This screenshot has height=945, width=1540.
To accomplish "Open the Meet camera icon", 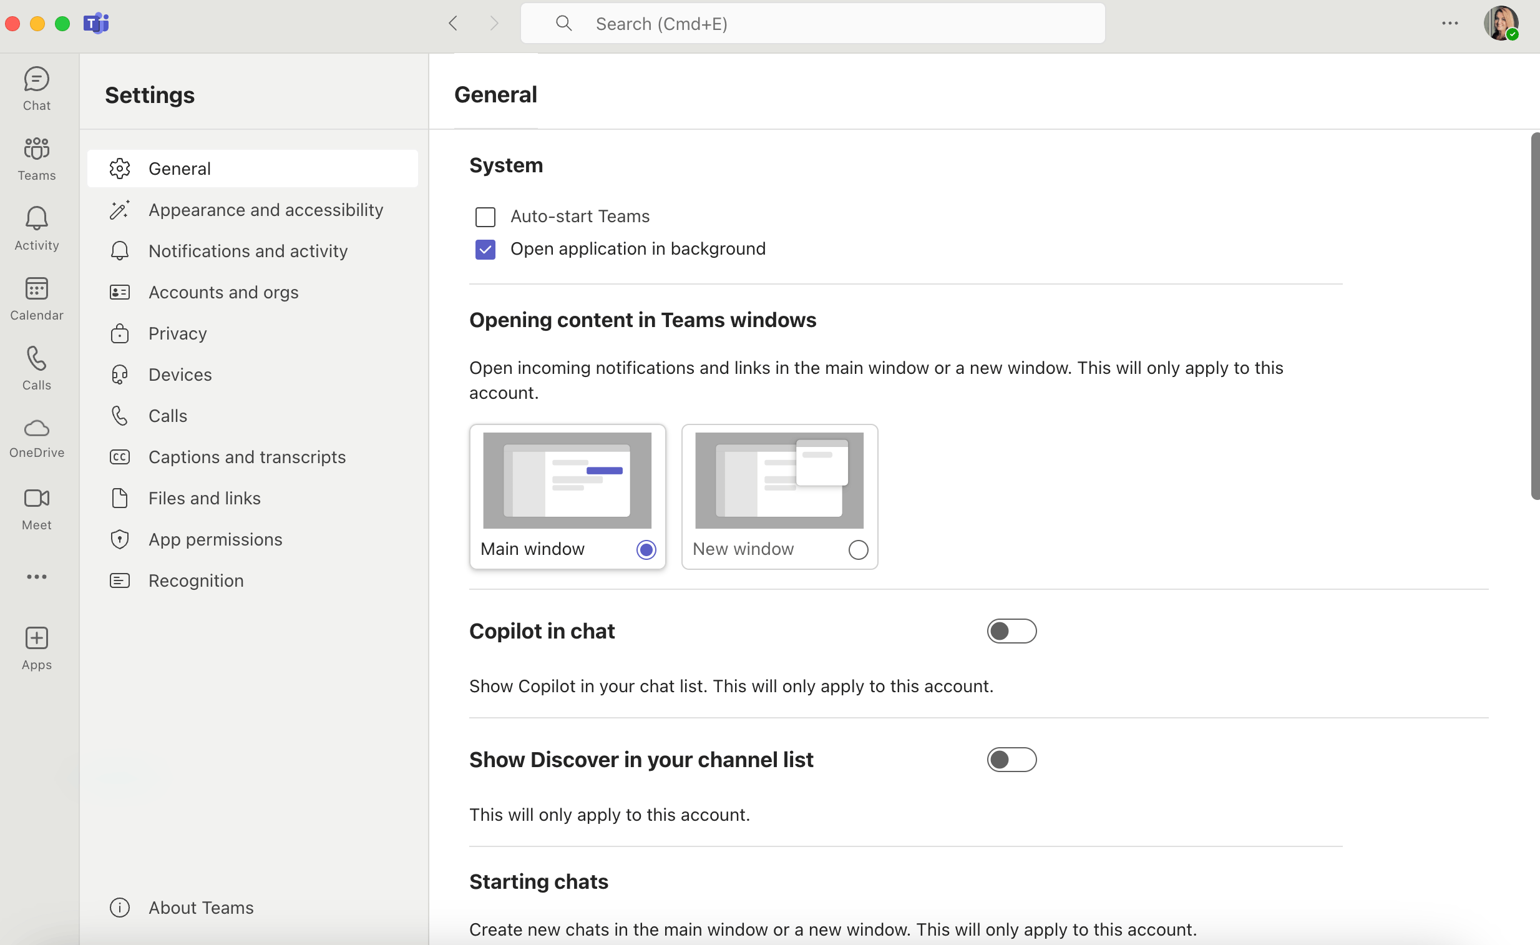I will pyautogui.click(x=36, y=509).
